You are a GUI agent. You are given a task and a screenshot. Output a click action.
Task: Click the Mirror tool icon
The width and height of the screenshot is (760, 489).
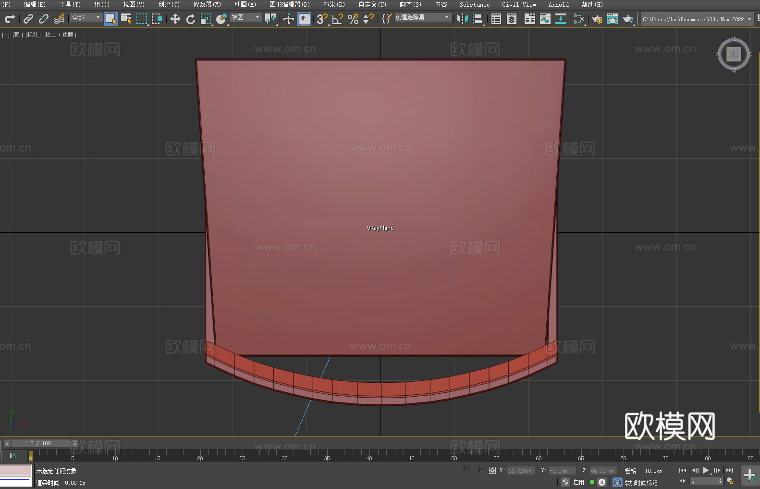click(463, 19)
